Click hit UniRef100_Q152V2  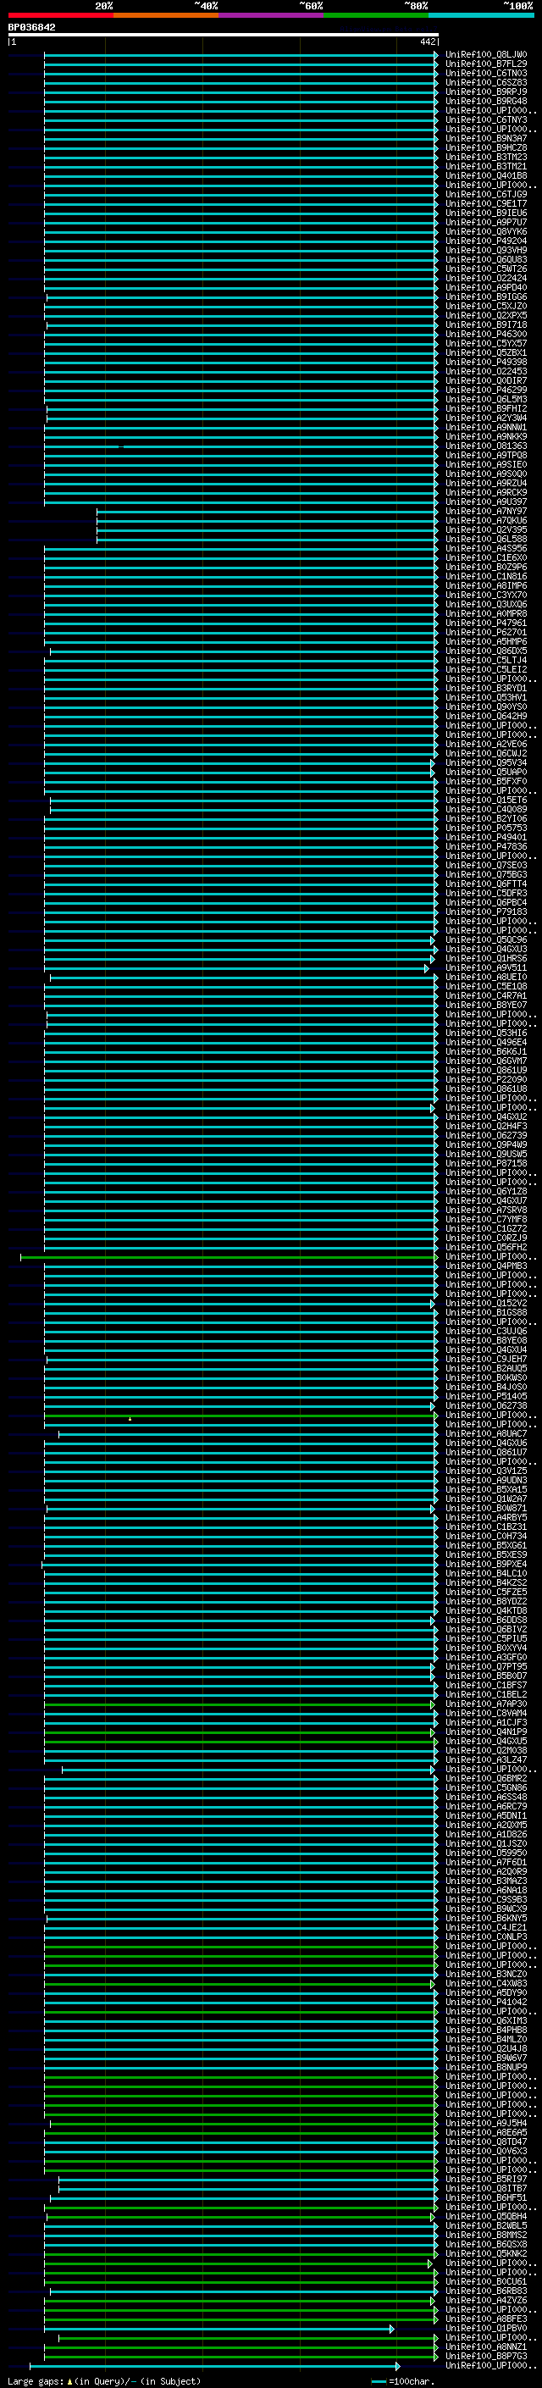point(485,1304)
